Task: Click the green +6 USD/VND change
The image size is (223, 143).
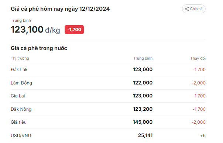Action: [x=203, y=136]
